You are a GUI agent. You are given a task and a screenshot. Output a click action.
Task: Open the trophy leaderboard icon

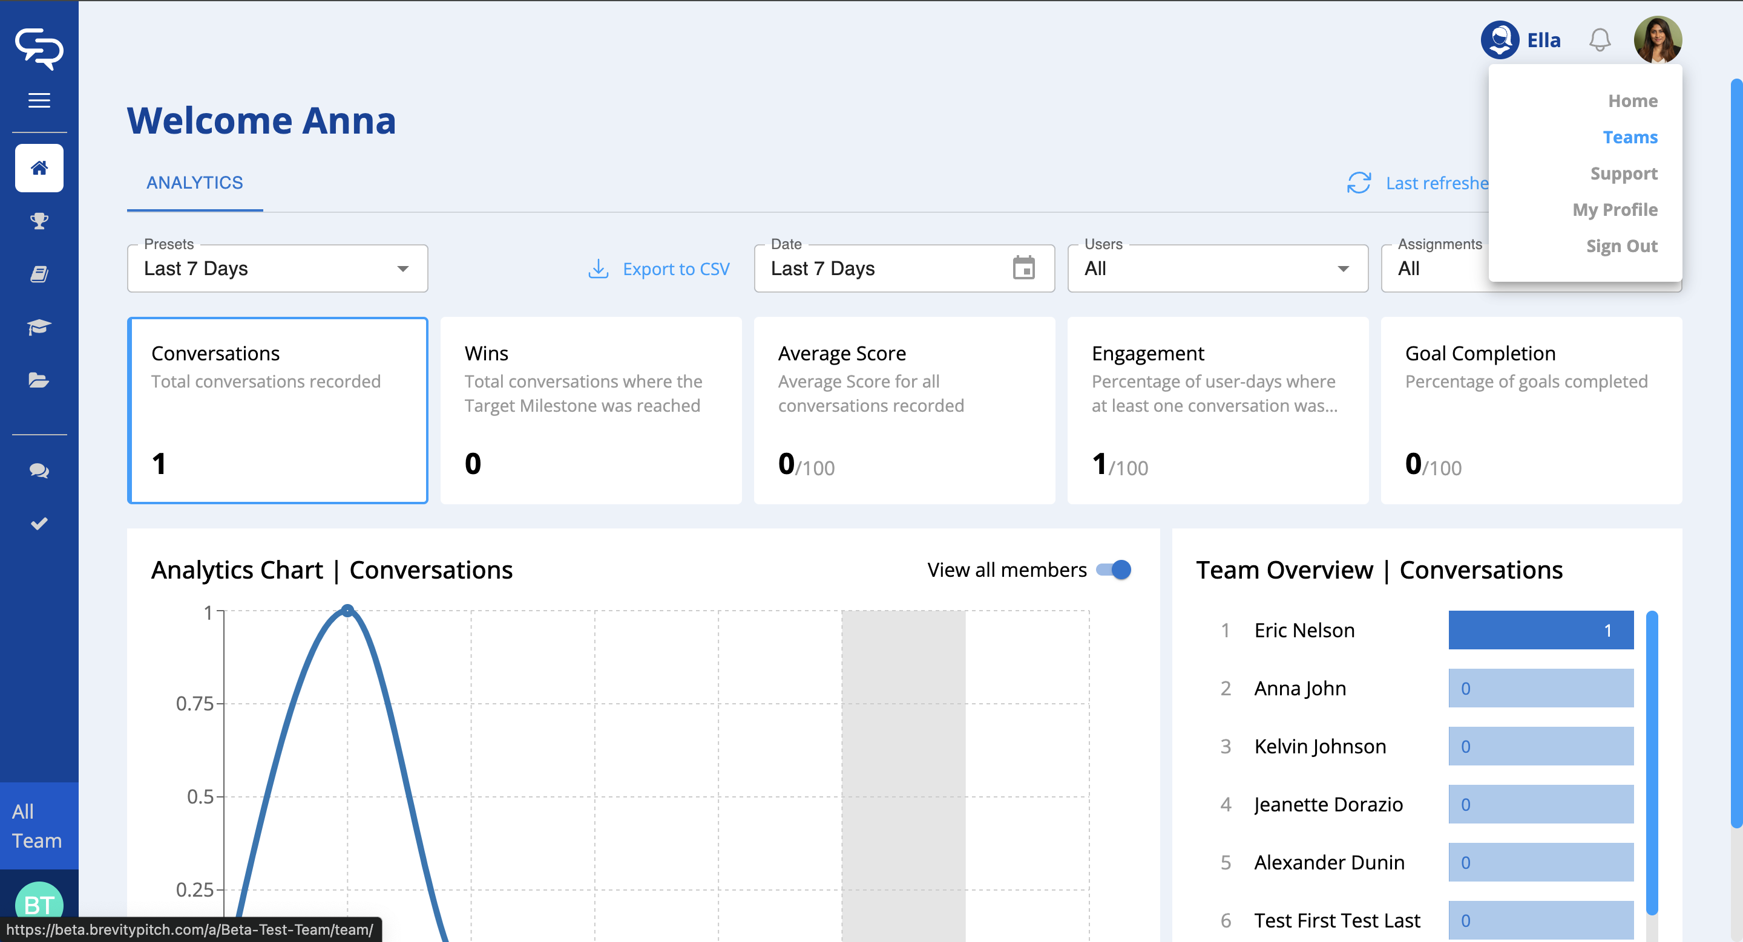coord(39,221)
